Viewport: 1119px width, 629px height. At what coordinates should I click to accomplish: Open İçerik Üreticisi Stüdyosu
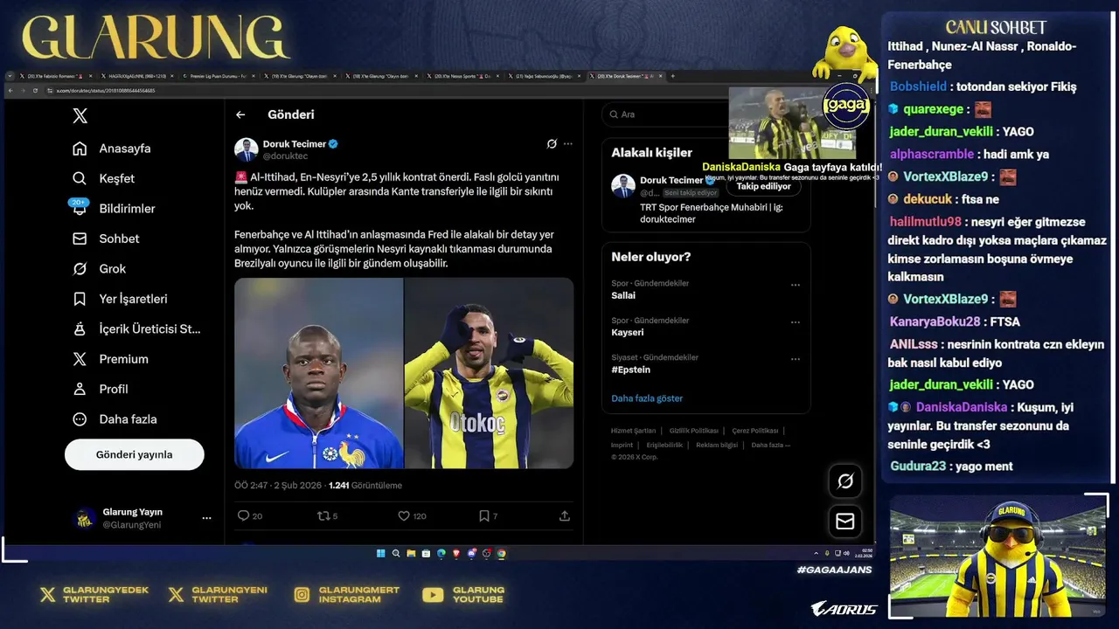pos(137,329)
